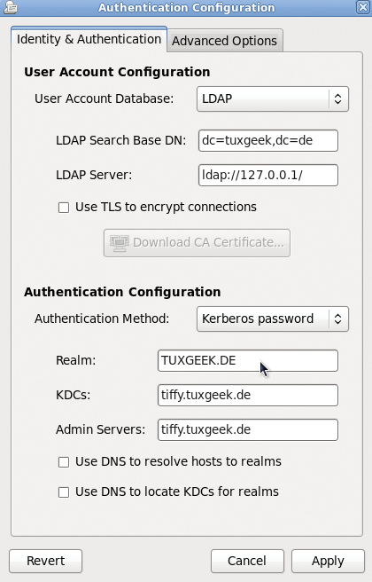Click the arrows on Kerberos password dropdown
The height and width of the screenshot is (582, 372).
(x=337, y=319)
